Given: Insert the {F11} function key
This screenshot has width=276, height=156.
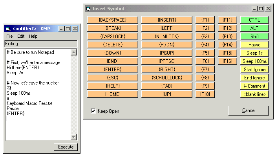Looking at the screenshot, I should click(x=227, y=20).
